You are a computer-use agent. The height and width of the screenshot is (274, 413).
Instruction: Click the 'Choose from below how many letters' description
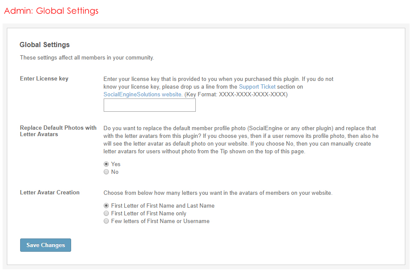(218, 193)
